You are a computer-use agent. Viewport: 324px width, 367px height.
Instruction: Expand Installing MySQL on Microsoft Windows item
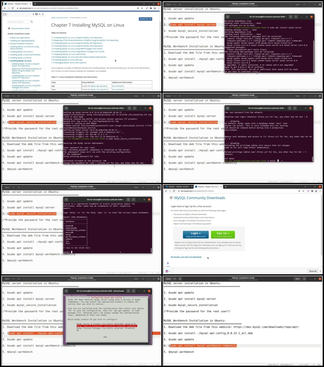click(x=9, y=55)
